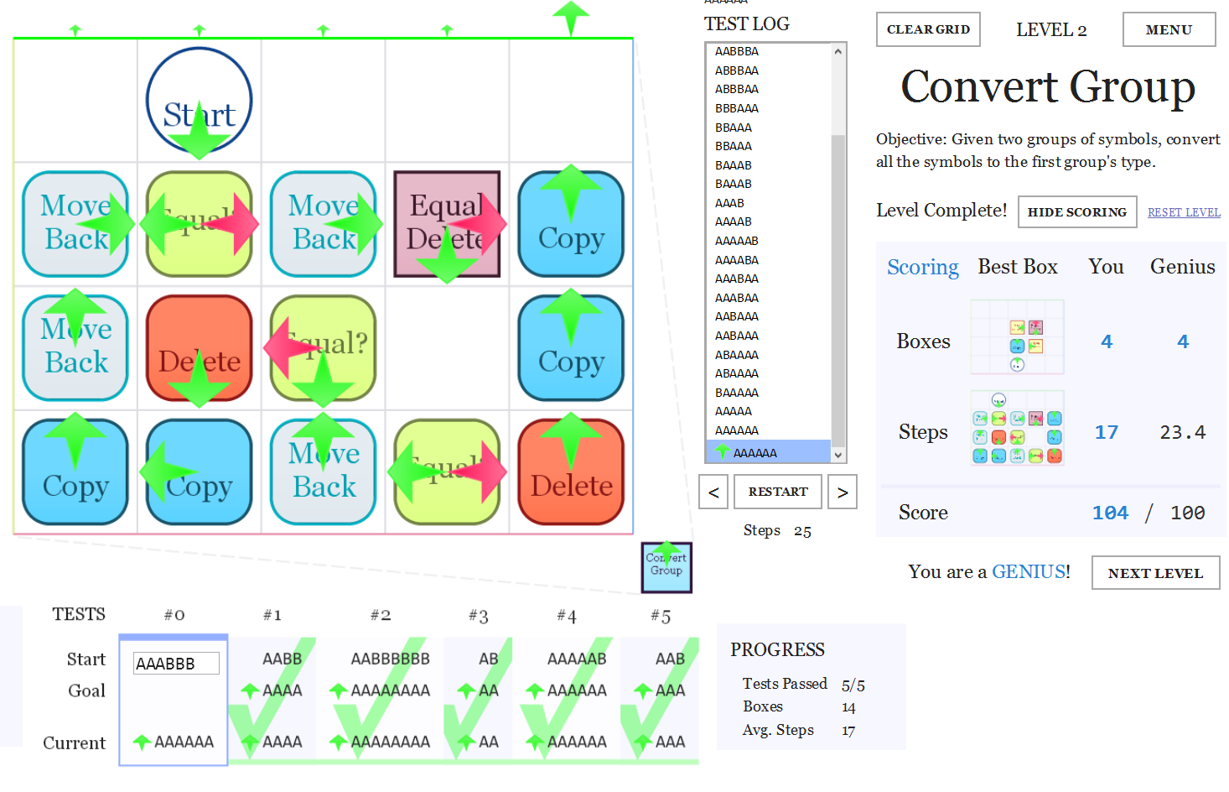Select the Move Back box directly above the corner Copy box
This screenshot has width=1229, height=792.
click(75, 348)
